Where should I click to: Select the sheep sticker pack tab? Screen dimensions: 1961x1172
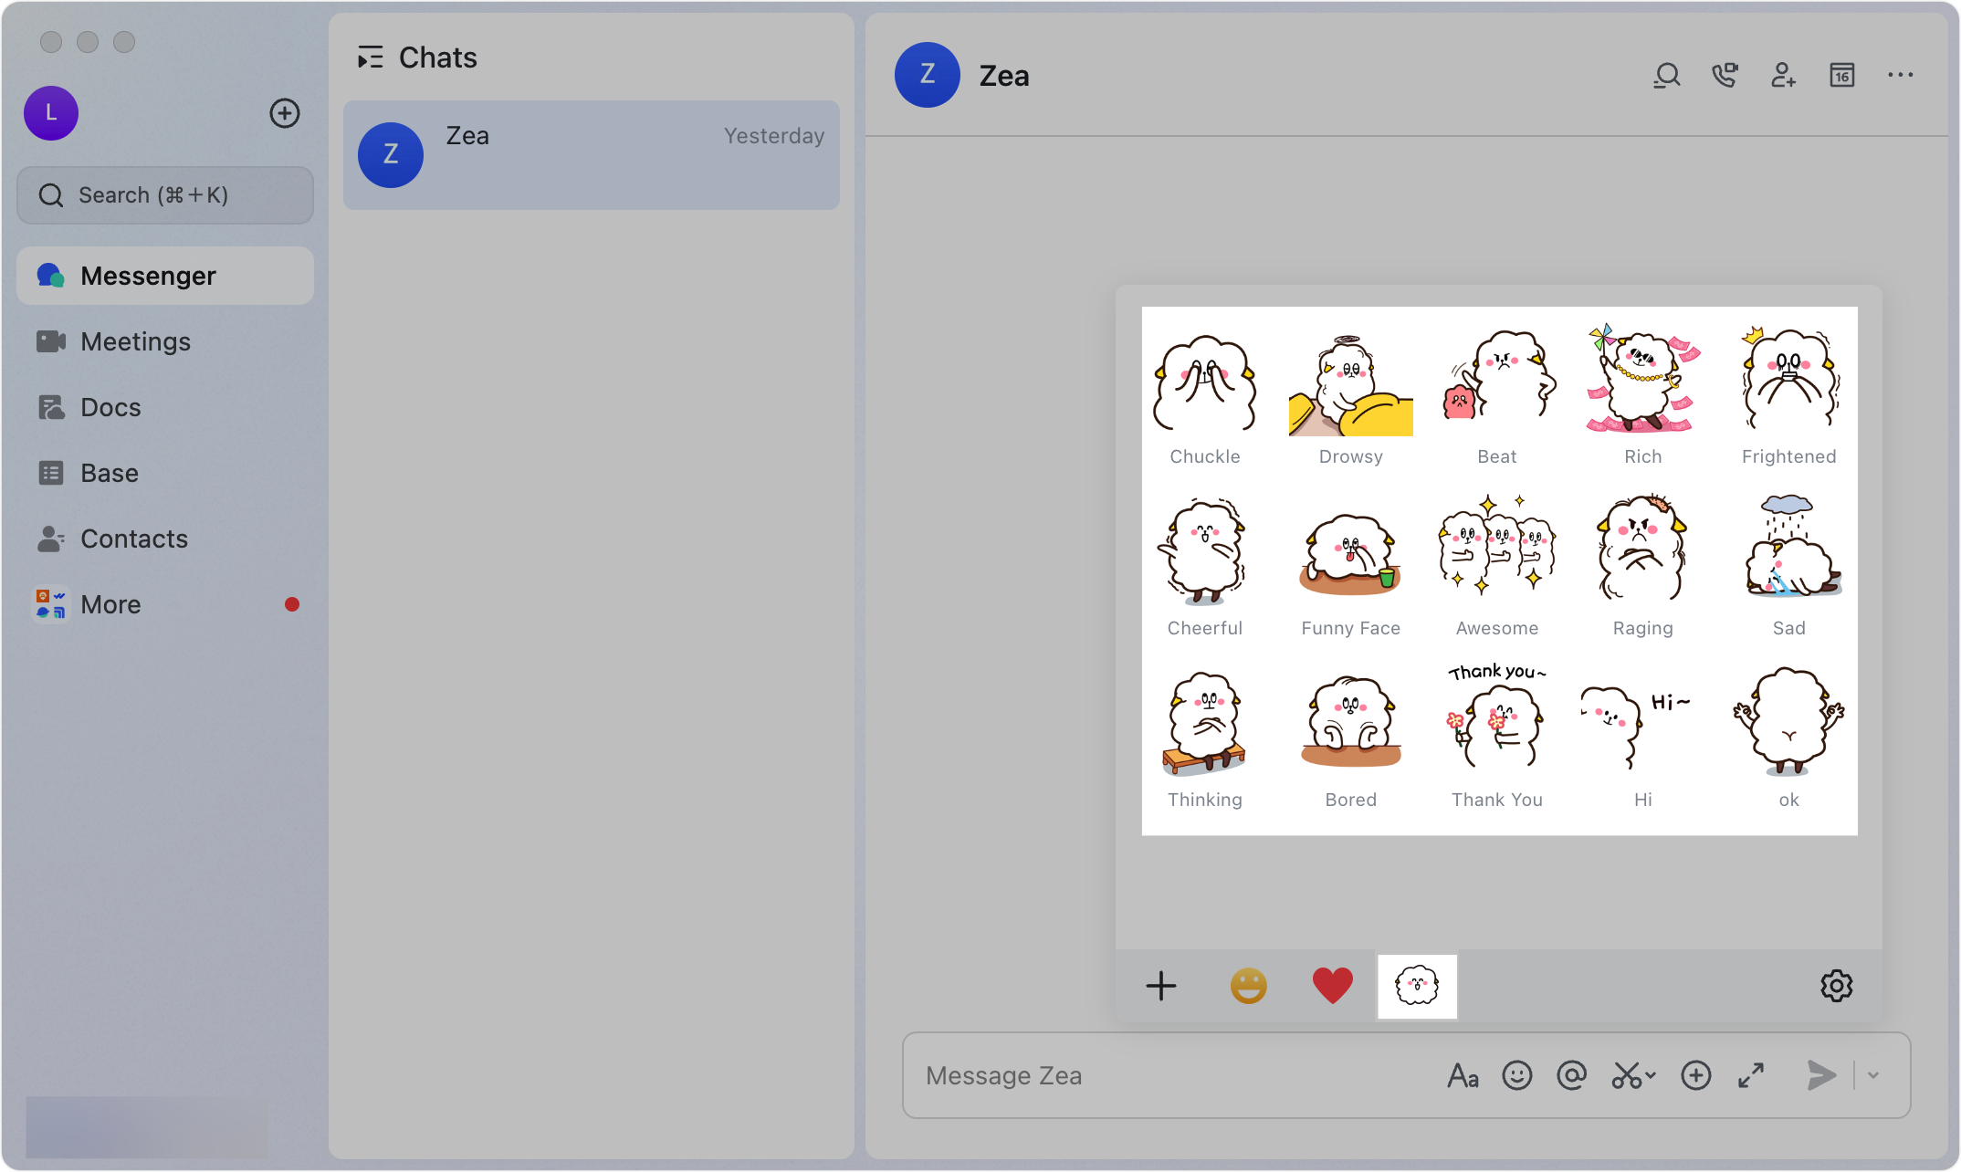coord(1417,986)
